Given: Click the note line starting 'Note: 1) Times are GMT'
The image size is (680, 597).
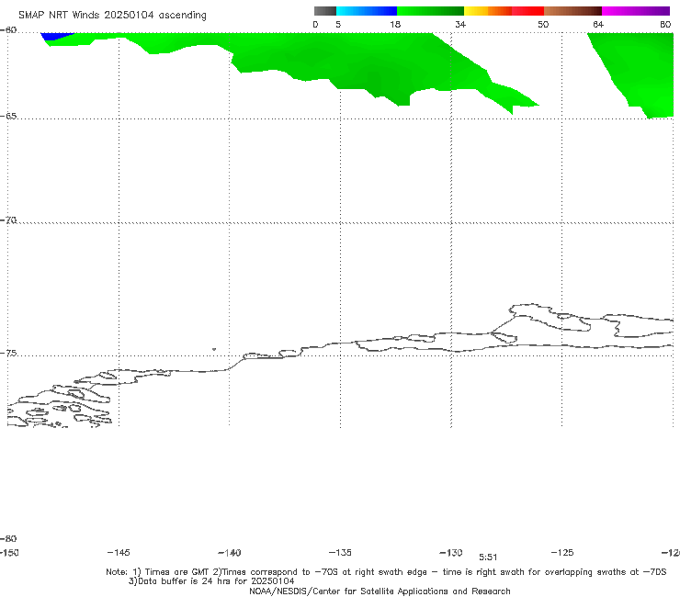Looking at the screenshot, I should coord(386,572).
